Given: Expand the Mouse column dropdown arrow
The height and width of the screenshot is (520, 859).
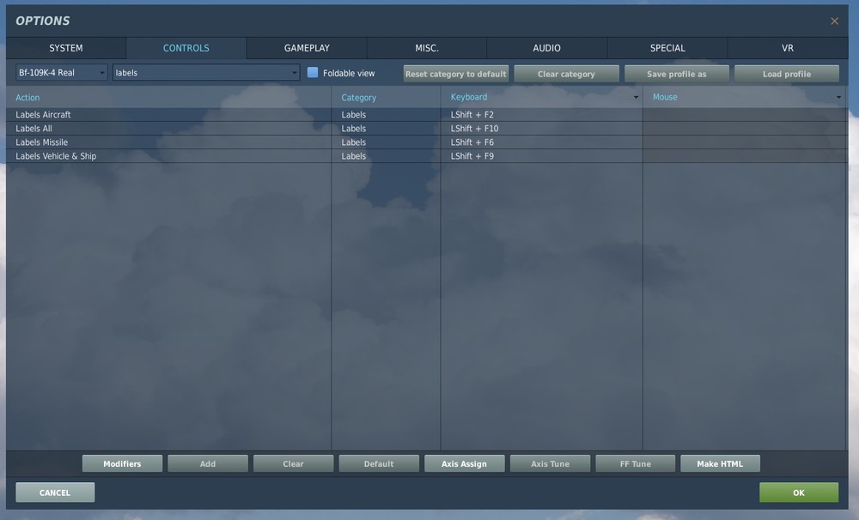Looking at the screenshot, I should click(838, 98).
